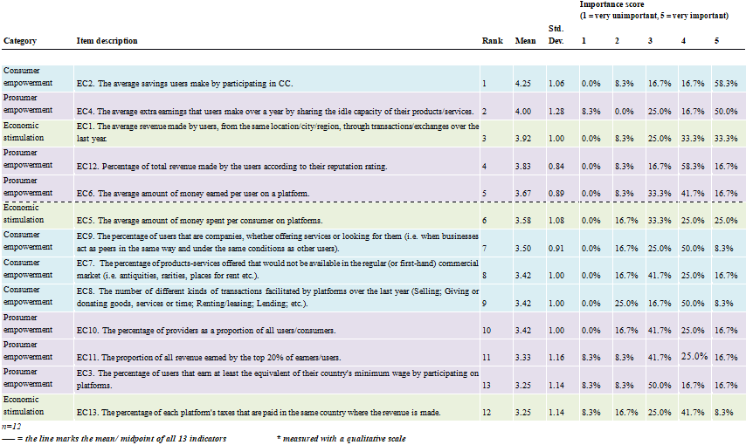Click the 'Std. Dev.' column header
This screenshot has height=445, width=746.
[x=556, y=35]
